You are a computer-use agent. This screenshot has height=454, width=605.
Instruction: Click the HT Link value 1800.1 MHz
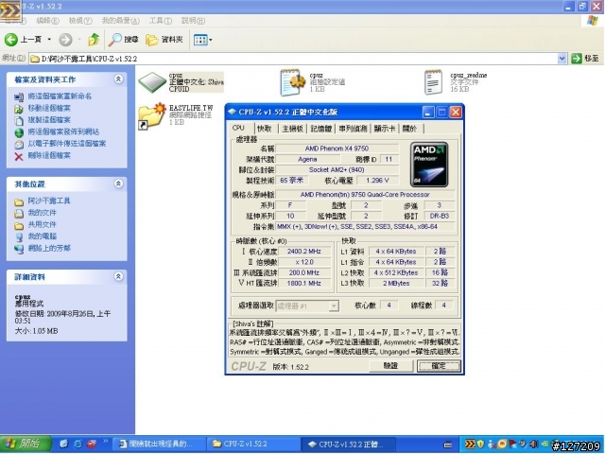(304, 284)
